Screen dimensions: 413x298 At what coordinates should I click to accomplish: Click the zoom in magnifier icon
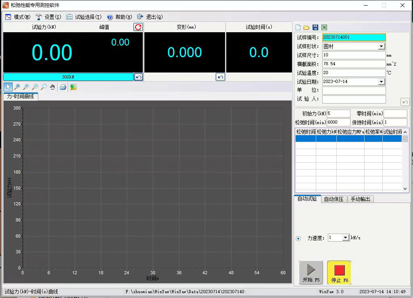tap(26, 87)
